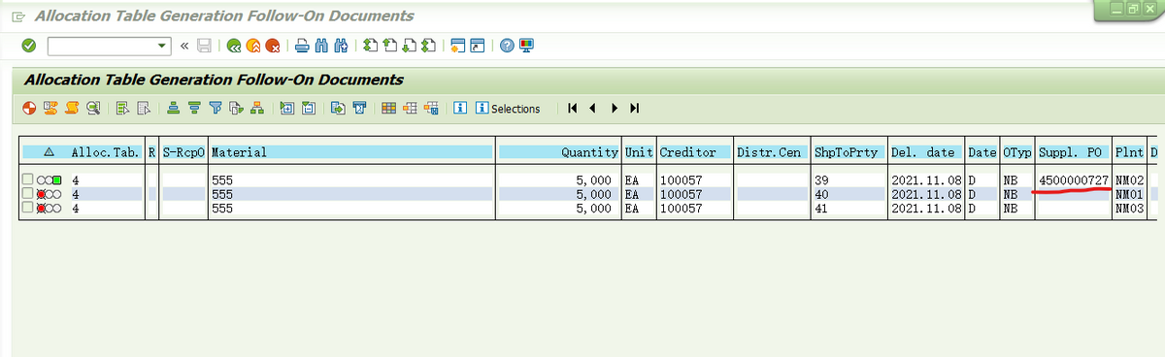
Task: Click the Select Layout icon
Action: pos(409,108)
